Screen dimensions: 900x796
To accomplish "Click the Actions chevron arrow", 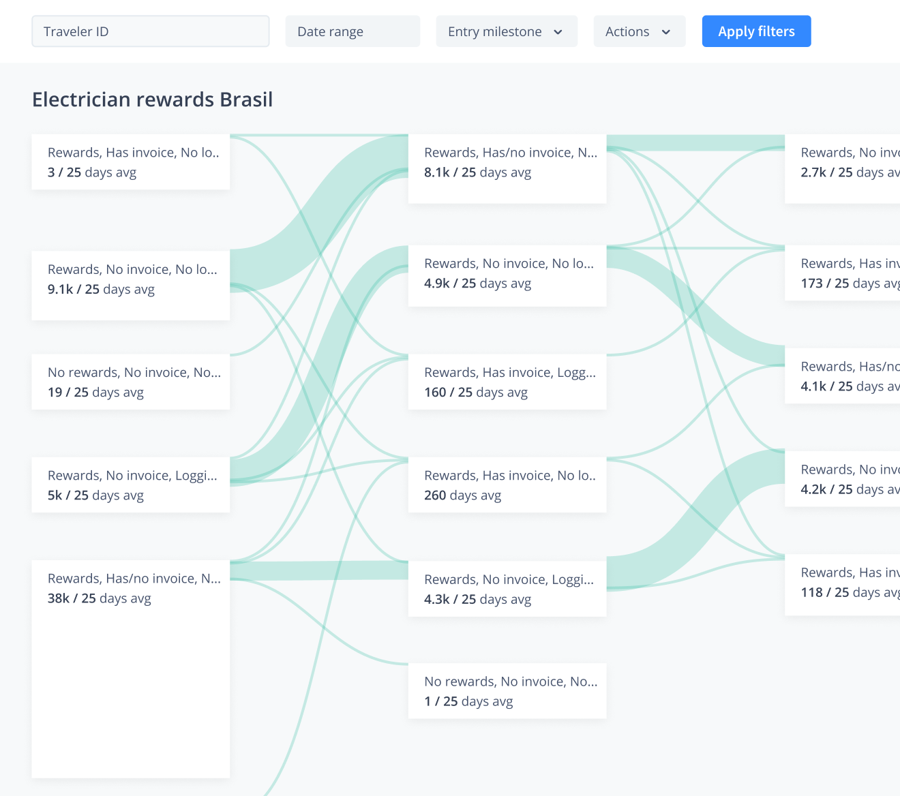I will coord(666,32).
